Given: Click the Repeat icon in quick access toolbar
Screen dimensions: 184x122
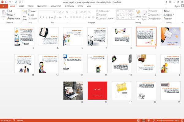Looking at the screenshot, I should click(16, 2).
